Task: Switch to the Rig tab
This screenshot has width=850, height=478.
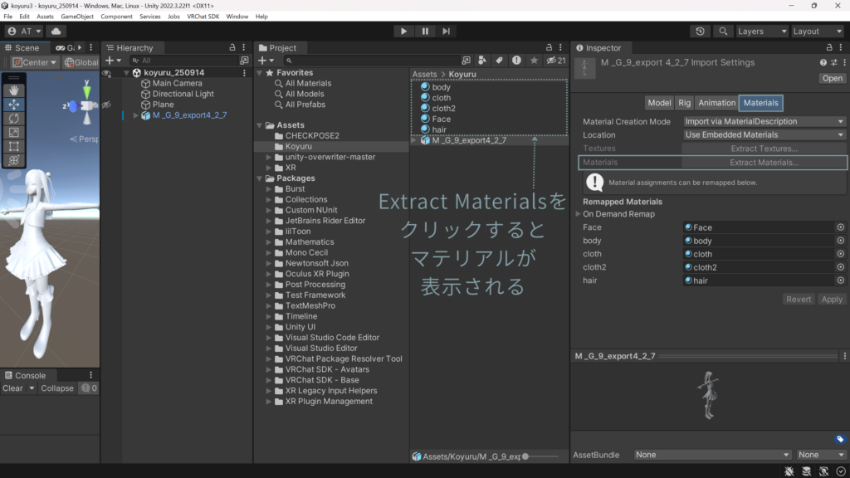Action: 684,103
